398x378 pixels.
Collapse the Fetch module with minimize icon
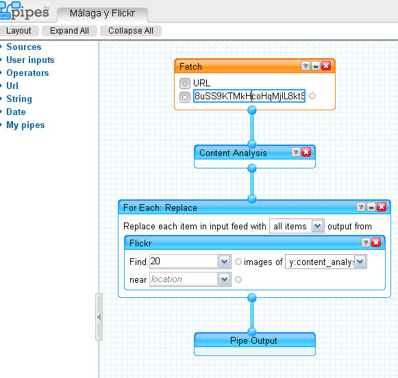click(x=316, y=66)
